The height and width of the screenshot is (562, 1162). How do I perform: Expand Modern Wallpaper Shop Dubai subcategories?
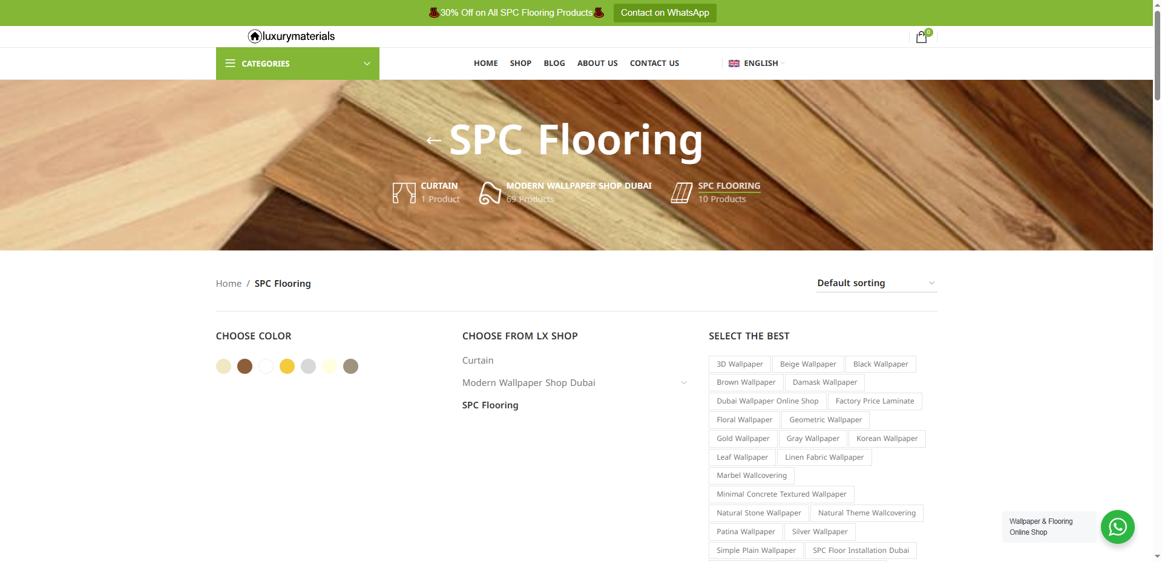tap(684, 382)
